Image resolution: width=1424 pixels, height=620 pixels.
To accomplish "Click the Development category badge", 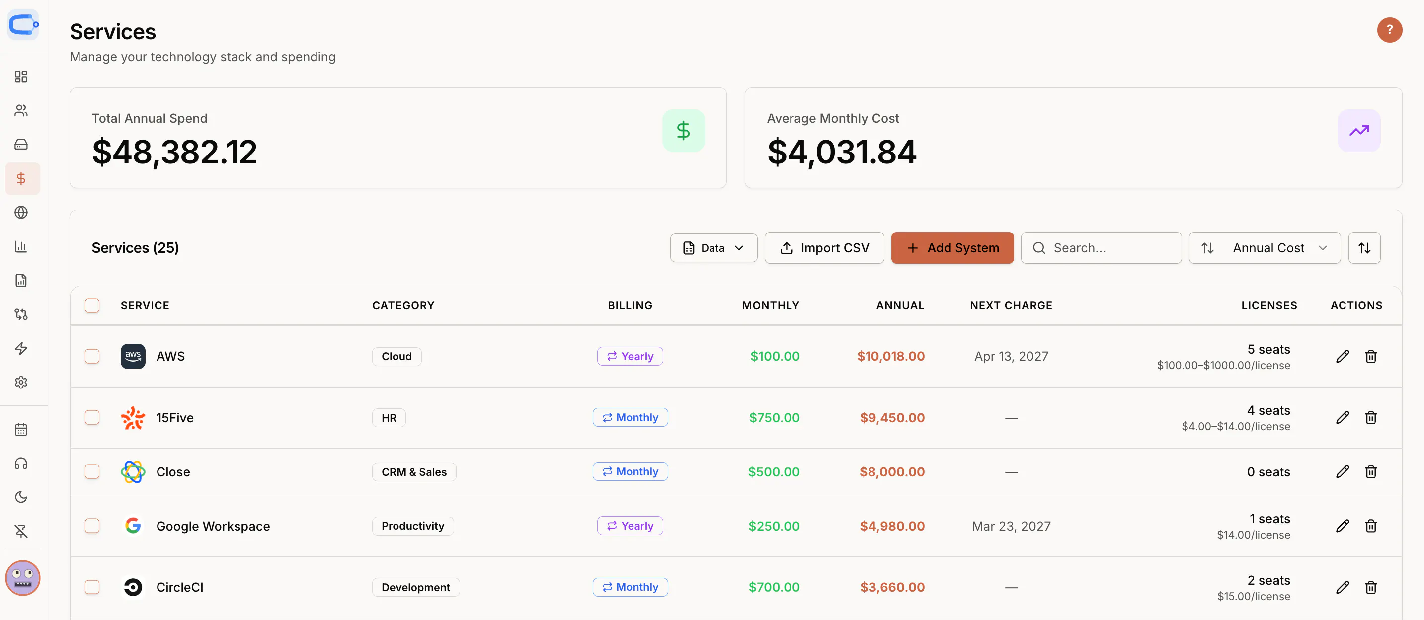I will pyautogui.click(x=416, y=587).
